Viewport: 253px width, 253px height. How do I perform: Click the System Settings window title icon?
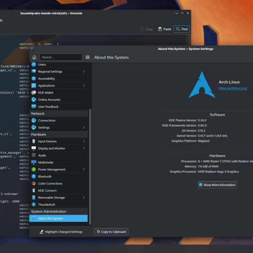coord(32,48)
